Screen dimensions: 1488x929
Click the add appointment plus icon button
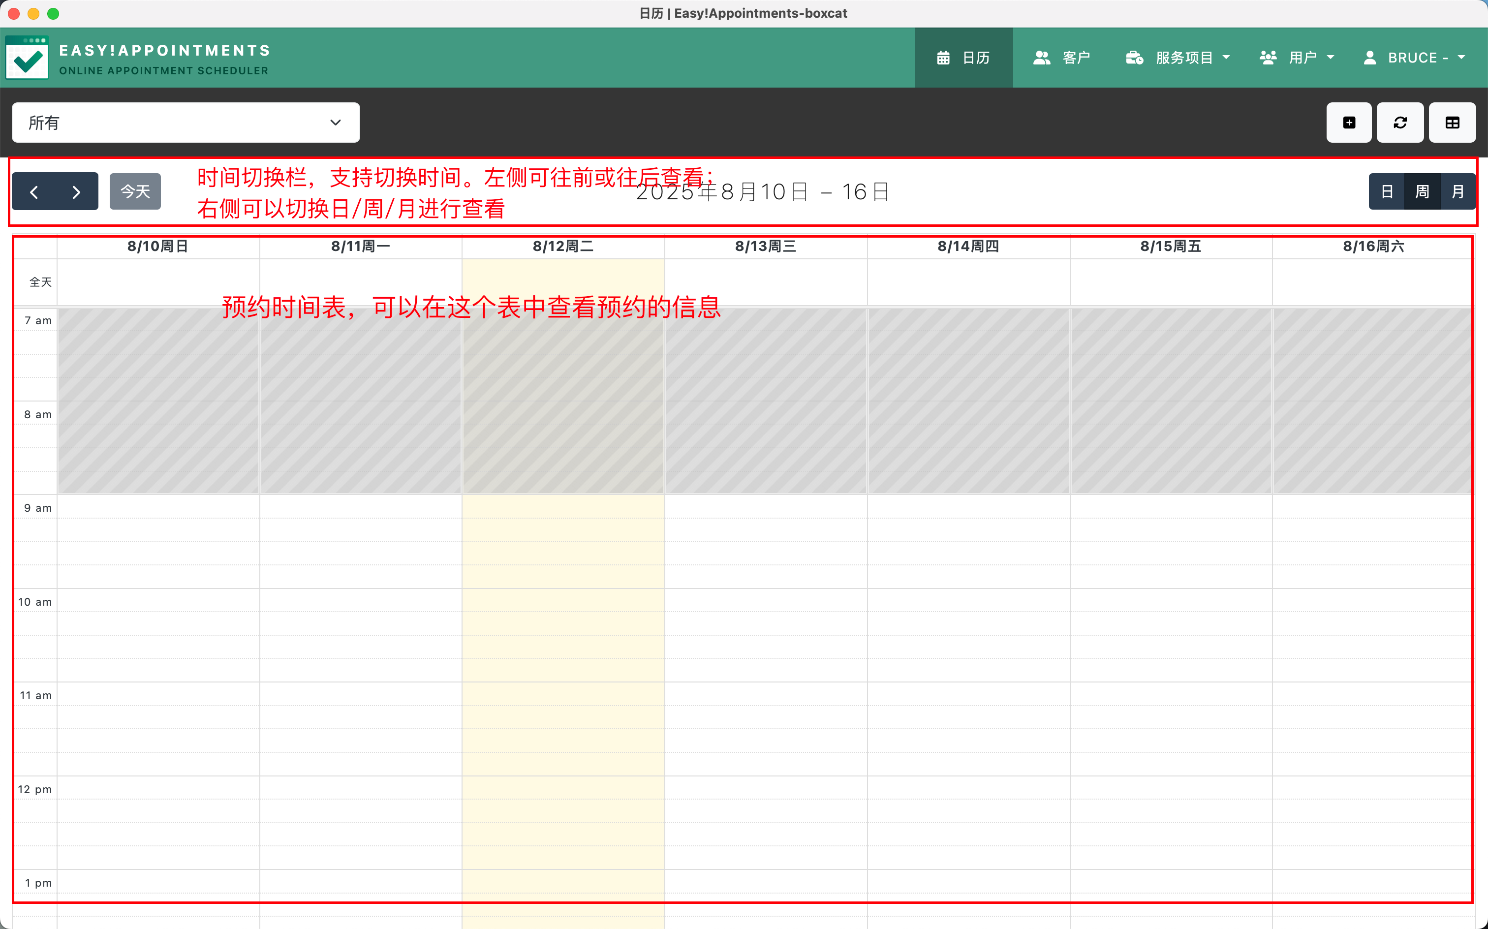[x=1349, y=123]
